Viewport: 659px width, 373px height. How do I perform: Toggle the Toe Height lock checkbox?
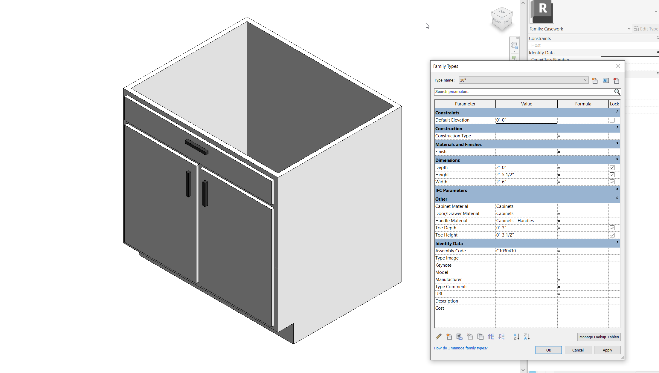point(612,235)
